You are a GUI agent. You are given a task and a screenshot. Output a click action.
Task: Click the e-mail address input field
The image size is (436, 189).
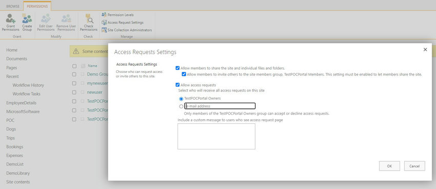[x=220, y=106]
